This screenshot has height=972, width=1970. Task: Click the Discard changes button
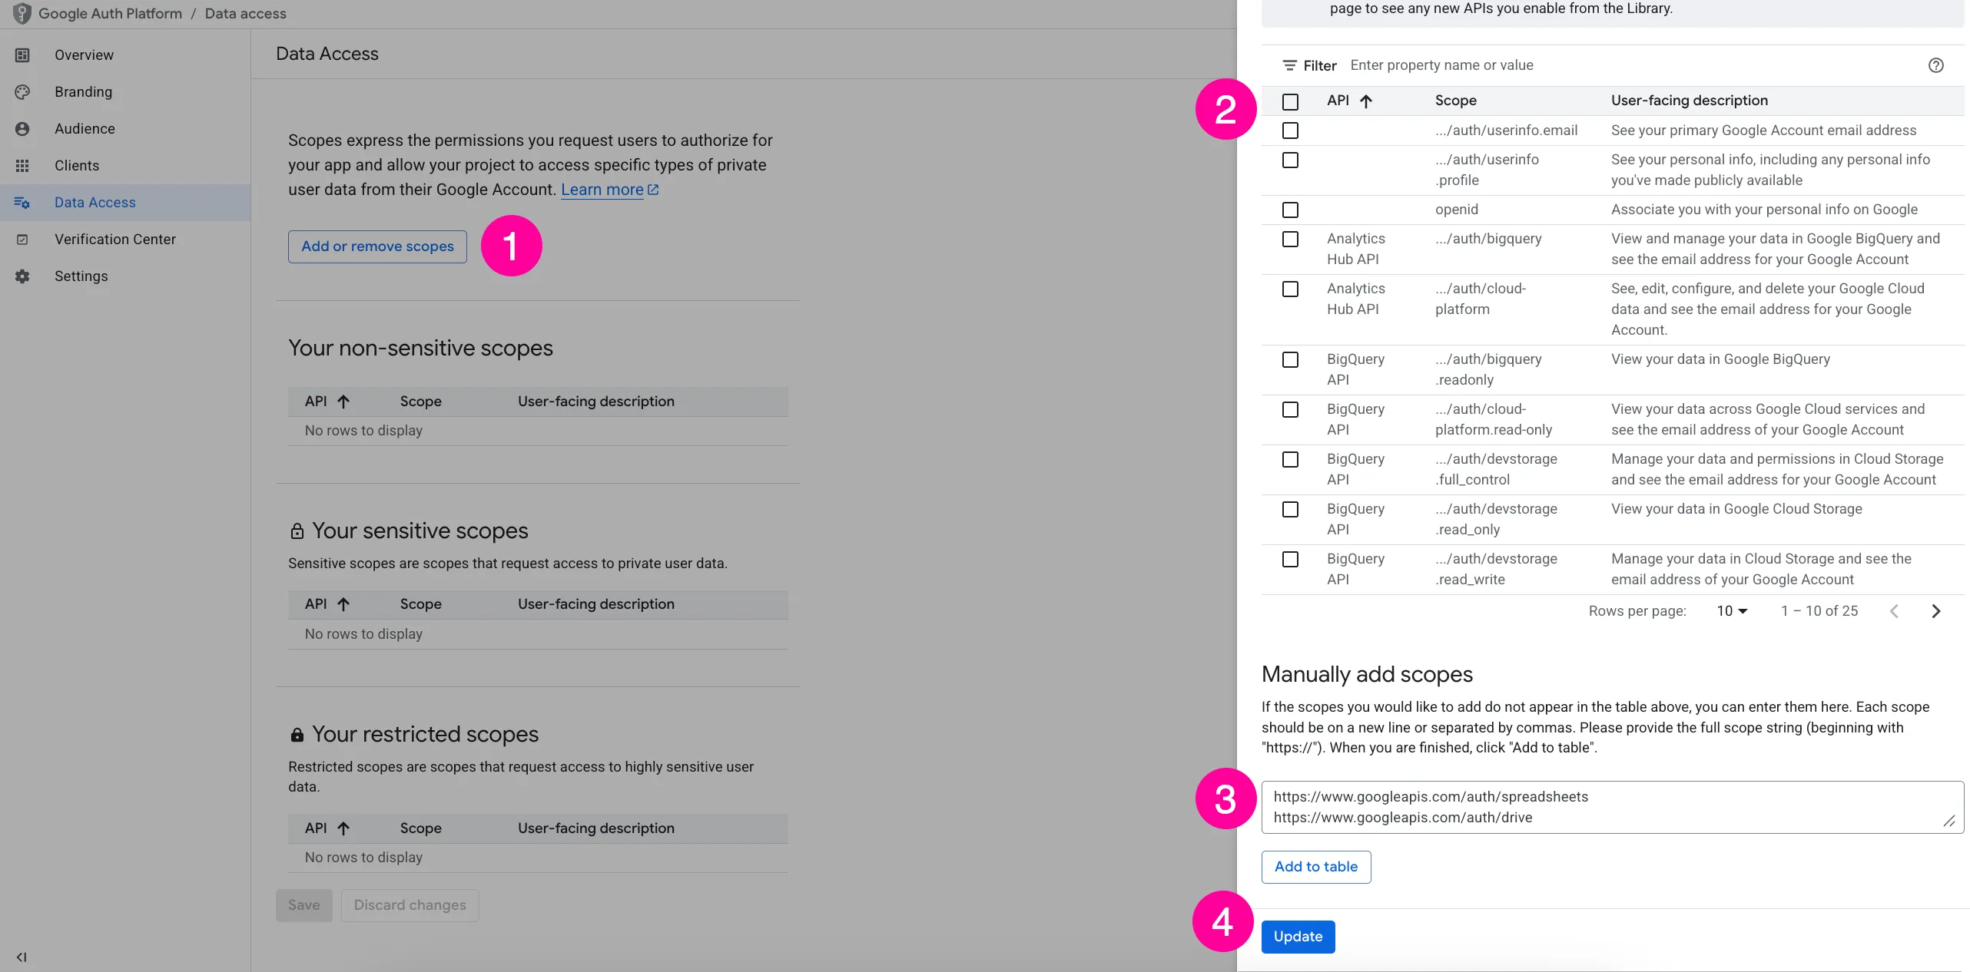coord(410,905)
